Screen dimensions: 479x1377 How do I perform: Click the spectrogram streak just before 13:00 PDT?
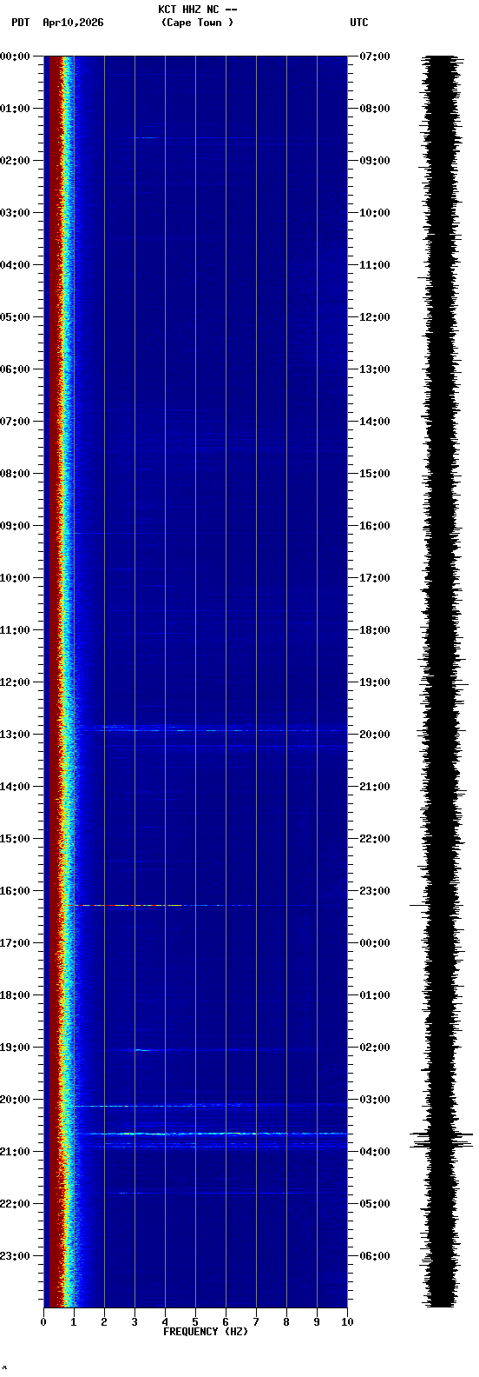211,728
